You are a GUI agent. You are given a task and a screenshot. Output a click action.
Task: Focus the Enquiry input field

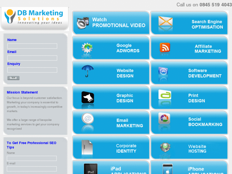coord(32,70)
